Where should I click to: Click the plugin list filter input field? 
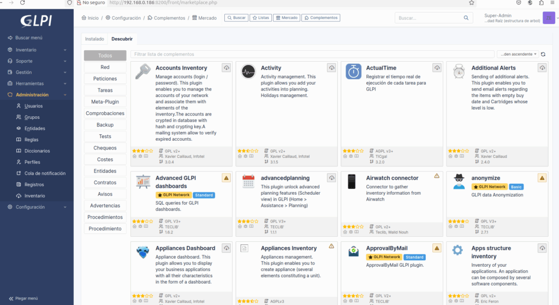[x=312, y=55]
